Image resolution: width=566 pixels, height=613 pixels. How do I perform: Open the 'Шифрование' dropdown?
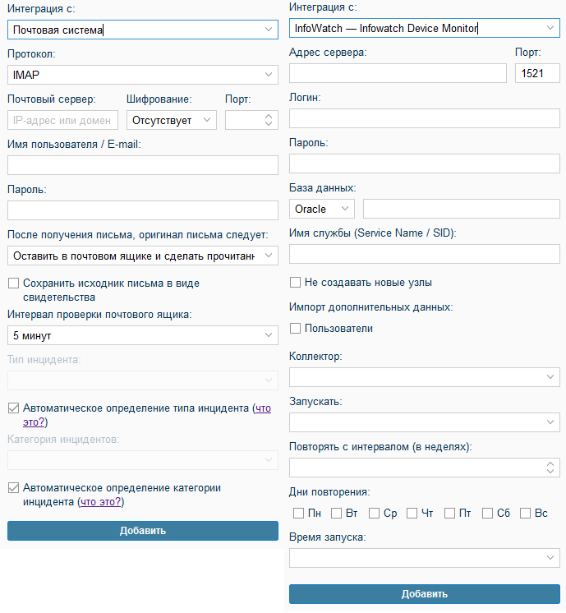172,120
